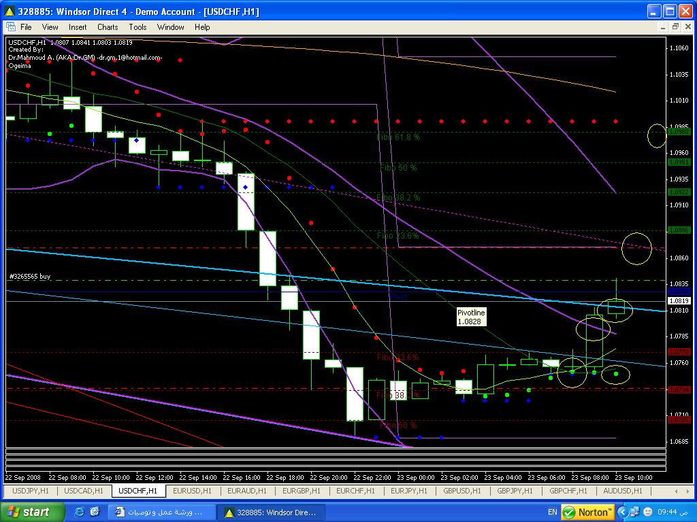The image size is (697, 522).
Task: Expand hidden system tray icons
Action: (x=623, y=512)
